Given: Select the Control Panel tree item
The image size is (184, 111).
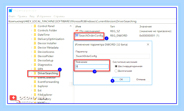Looking at the screenshot, I should (46, 26).
